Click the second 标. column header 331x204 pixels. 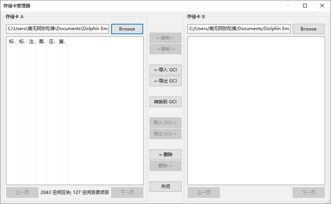point(22,42)
